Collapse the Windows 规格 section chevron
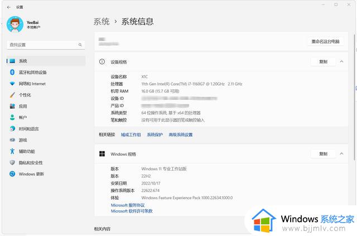 (x=341, y=154)
